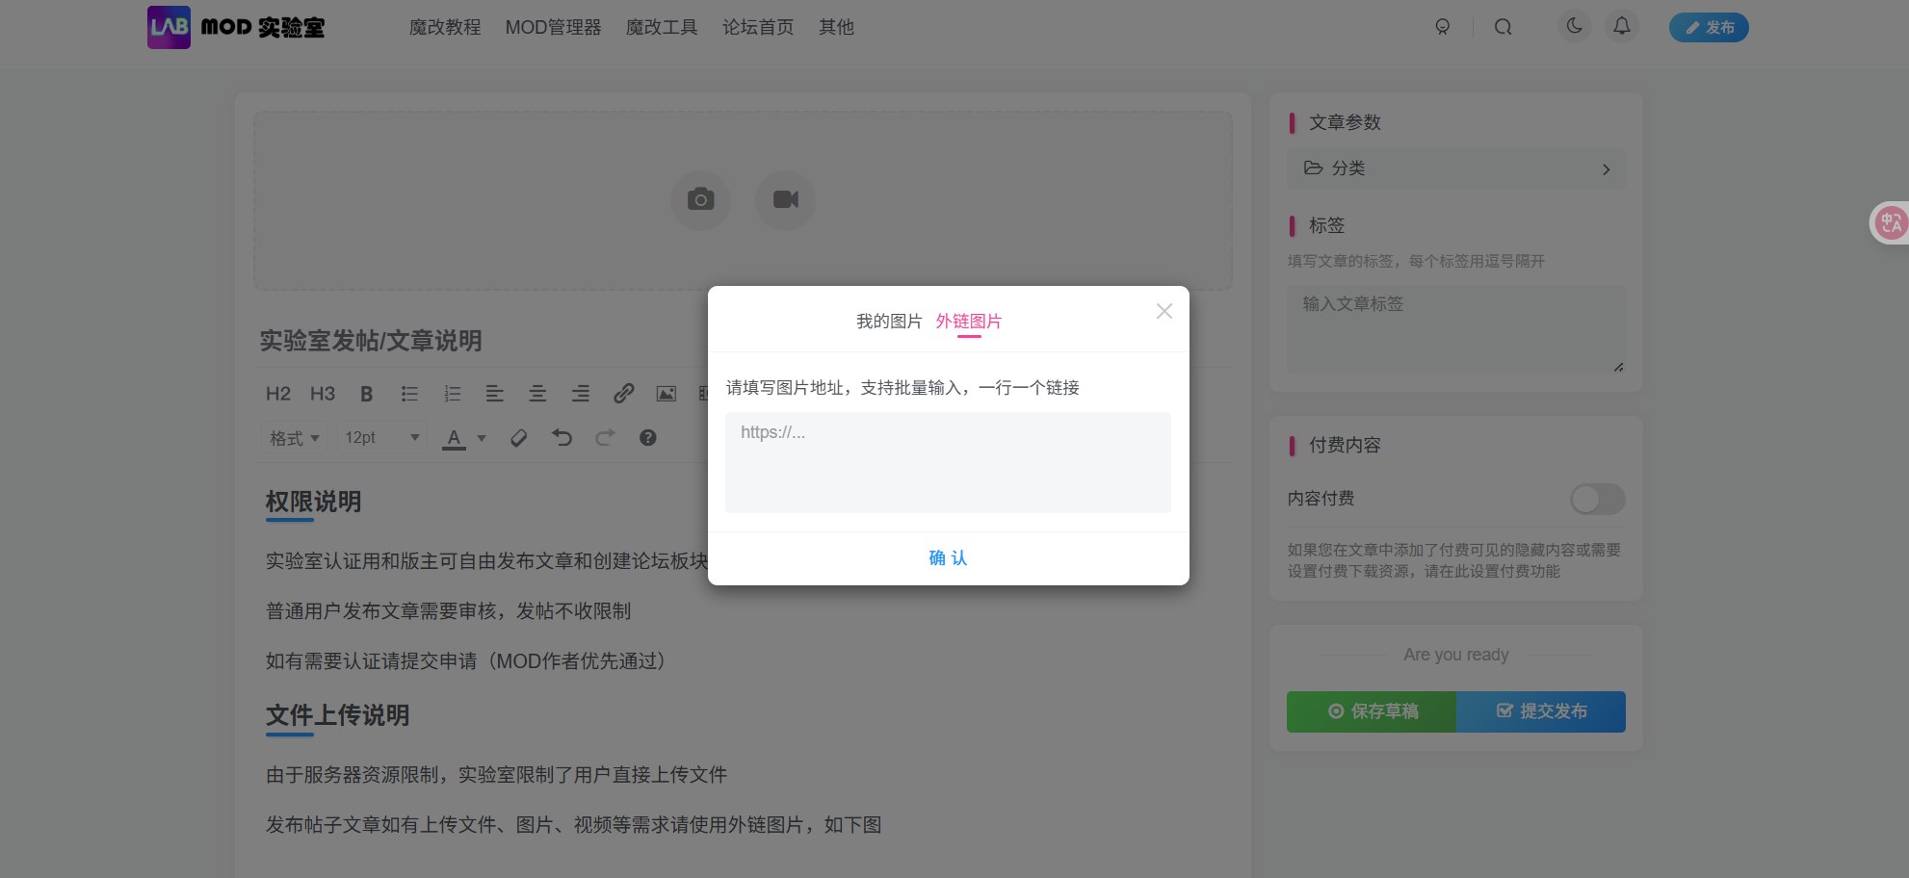Click the redo icon in the editor

pyautogui.click(x=605, y=437)
